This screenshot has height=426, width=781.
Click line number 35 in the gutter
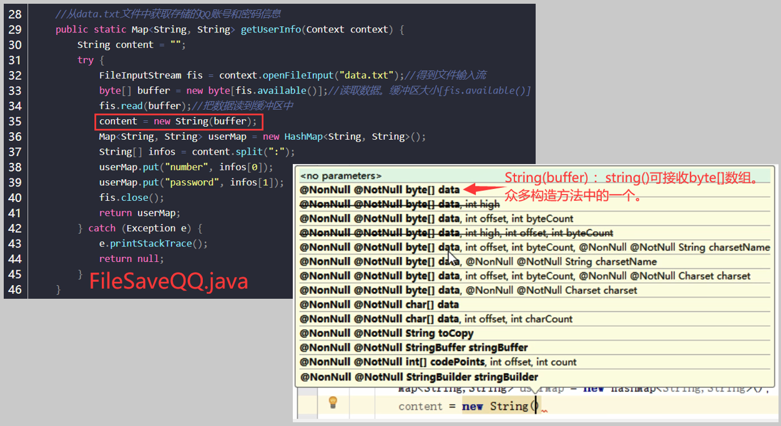(x=15, y=121)
